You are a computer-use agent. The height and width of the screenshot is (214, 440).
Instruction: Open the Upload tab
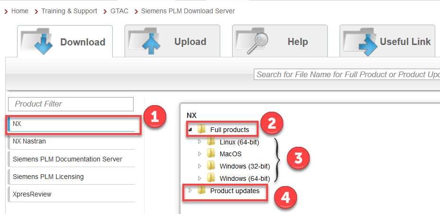click(172, 41)
